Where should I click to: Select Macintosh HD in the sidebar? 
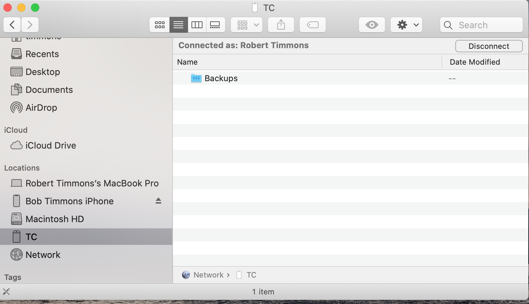(x=86, y=219)
